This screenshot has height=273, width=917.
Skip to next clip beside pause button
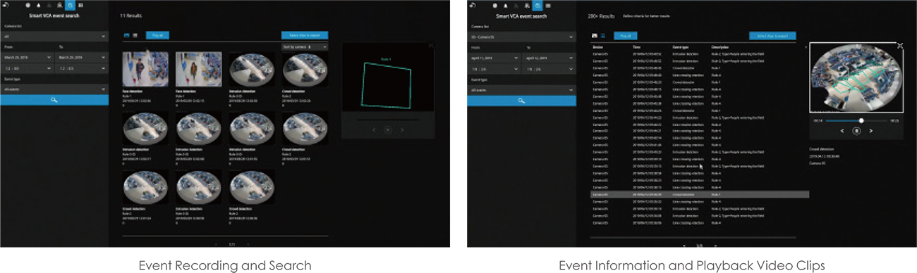pyautogui.click(x=870, y=130)
